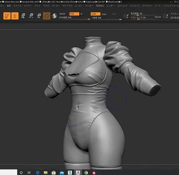Toggle the orange RGB button
The width and height of the screenshot is (179, 175).
(x=74, y=14)
